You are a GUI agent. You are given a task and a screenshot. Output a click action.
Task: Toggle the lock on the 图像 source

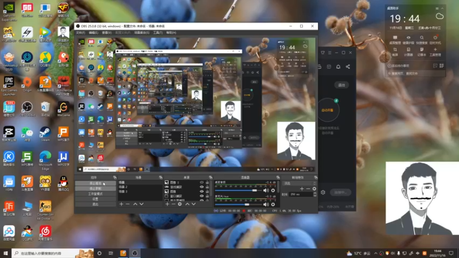pos(207,191)
